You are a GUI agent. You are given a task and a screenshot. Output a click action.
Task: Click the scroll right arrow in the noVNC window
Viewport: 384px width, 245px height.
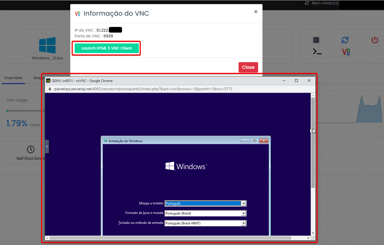coord(308,238)
